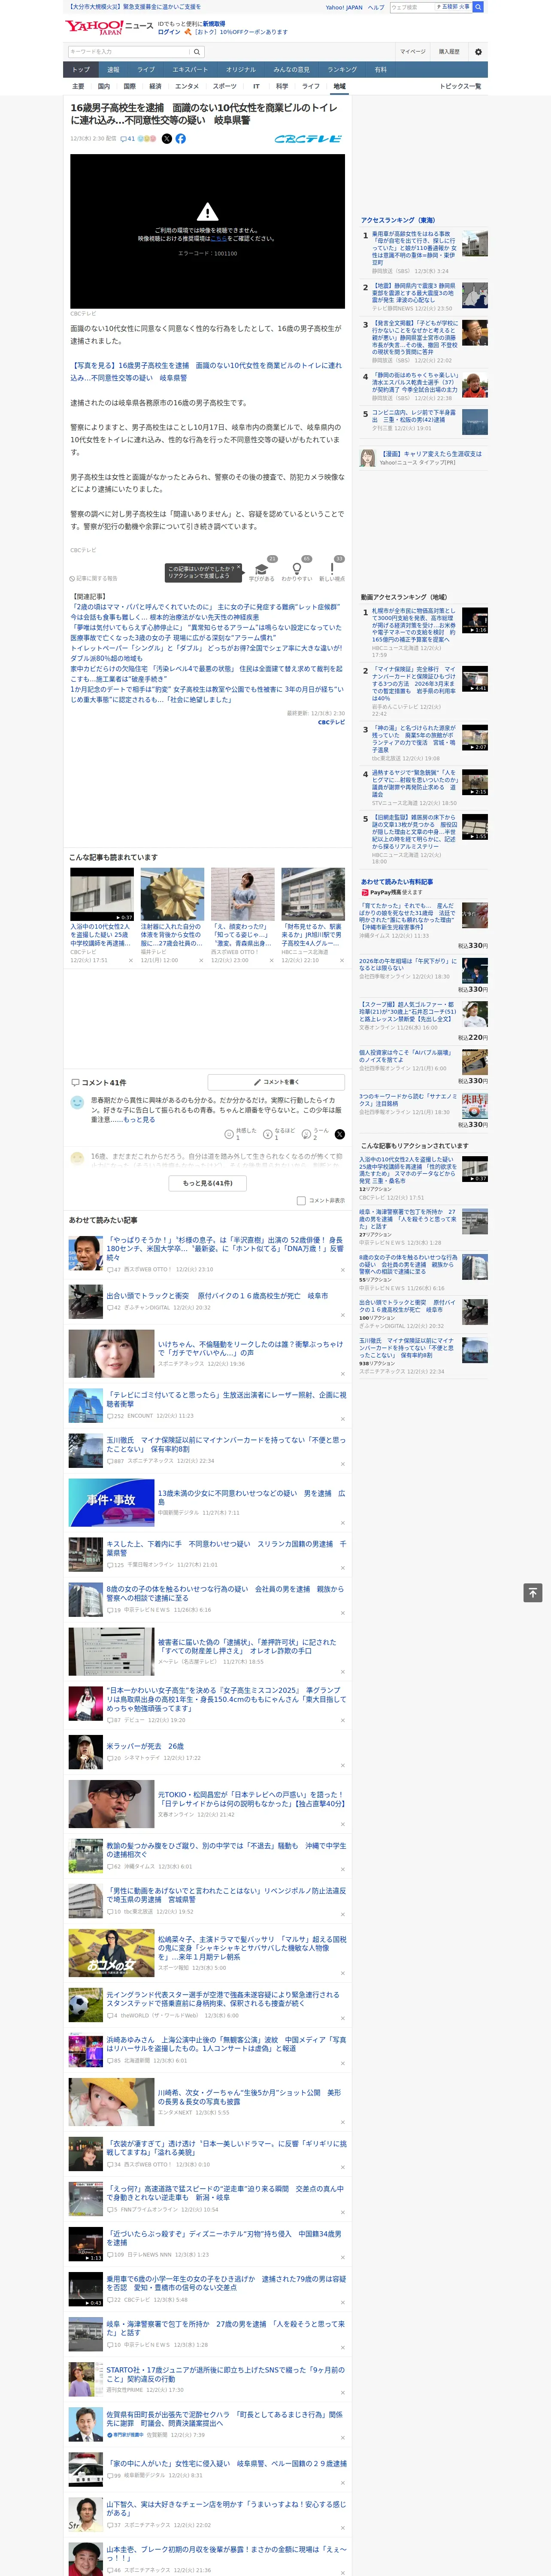551x2576 pixels.
Task: Open the トップ main navigation tab
Action: pyautogui.click(x=81, y=69)
